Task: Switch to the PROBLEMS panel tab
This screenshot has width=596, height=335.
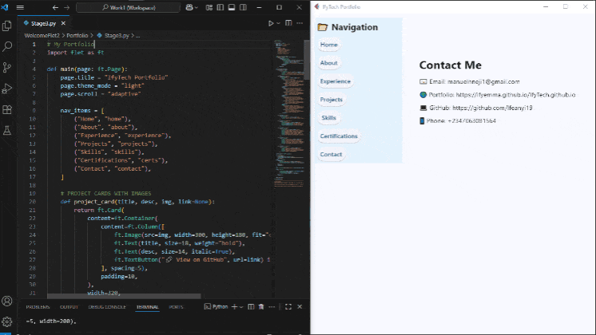Action: (38, 307)
